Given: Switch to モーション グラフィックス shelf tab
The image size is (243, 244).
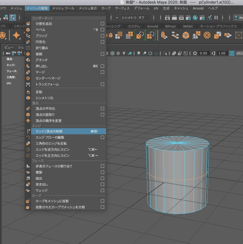Looking at the screenshot, I should point(218,26).
